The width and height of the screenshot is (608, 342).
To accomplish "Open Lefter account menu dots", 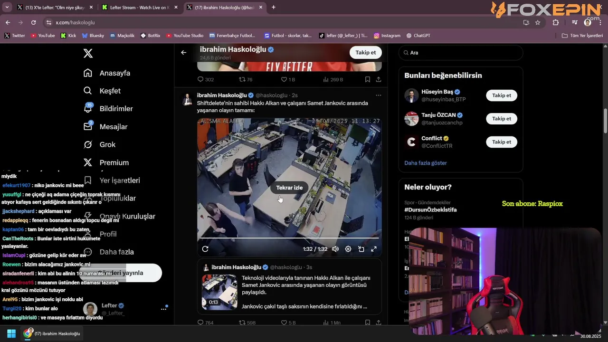I will click(x=163, y=309).
